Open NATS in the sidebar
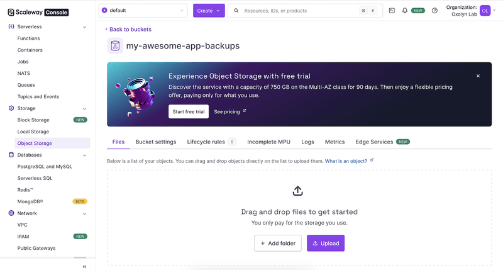The height and width of the screenshot is (270, 503). [x=24, y=73]
